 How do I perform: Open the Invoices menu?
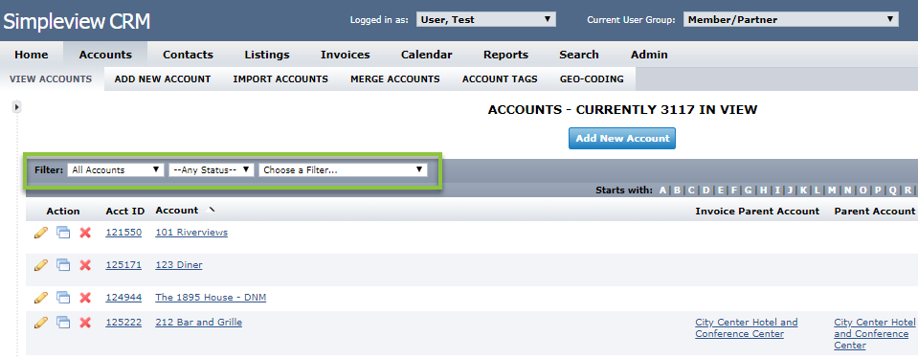[346, 55]
